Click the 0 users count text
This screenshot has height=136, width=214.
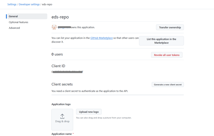coord(57,54)
